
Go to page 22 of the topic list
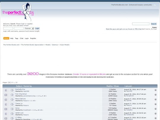(16, 82)
